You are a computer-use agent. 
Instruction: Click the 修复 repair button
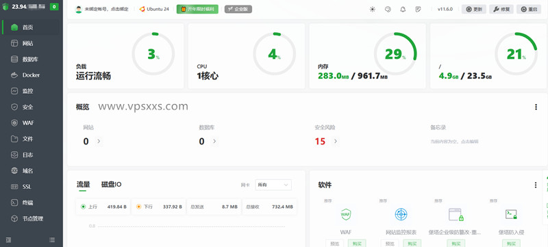pyautogui.click(x=501, y=10)
